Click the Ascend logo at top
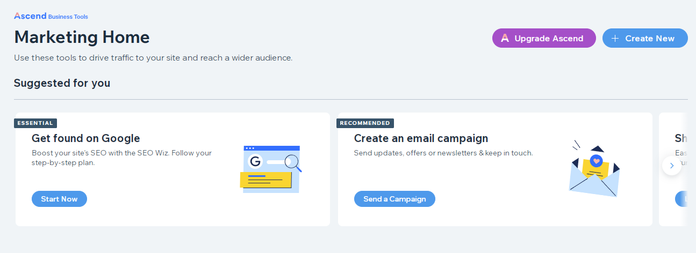 [30, 16]
